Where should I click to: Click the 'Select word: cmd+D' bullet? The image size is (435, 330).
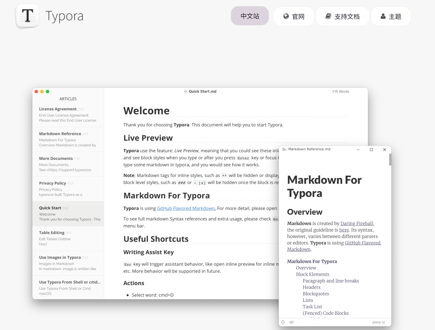(x=153, y=295)
